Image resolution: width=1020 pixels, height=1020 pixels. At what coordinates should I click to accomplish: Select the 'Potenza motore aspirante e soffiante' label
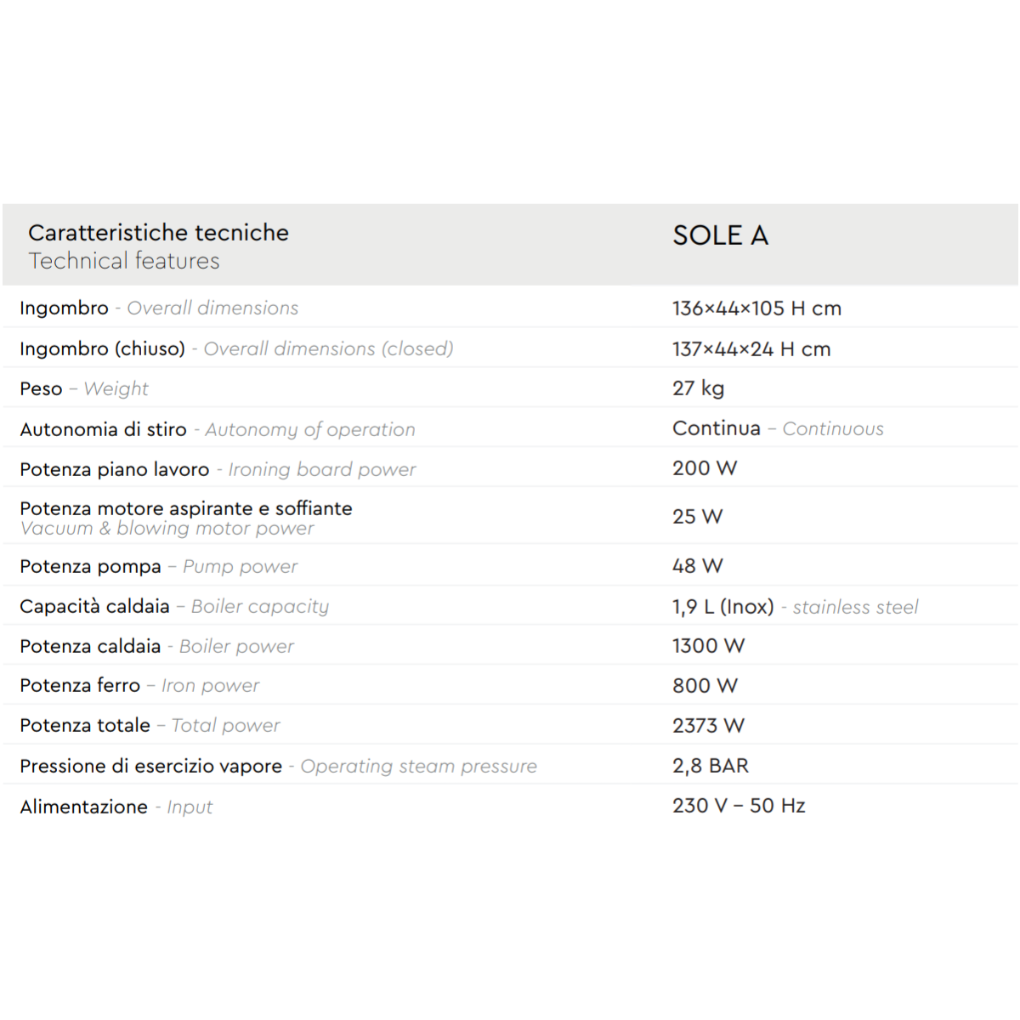point(185,508)
